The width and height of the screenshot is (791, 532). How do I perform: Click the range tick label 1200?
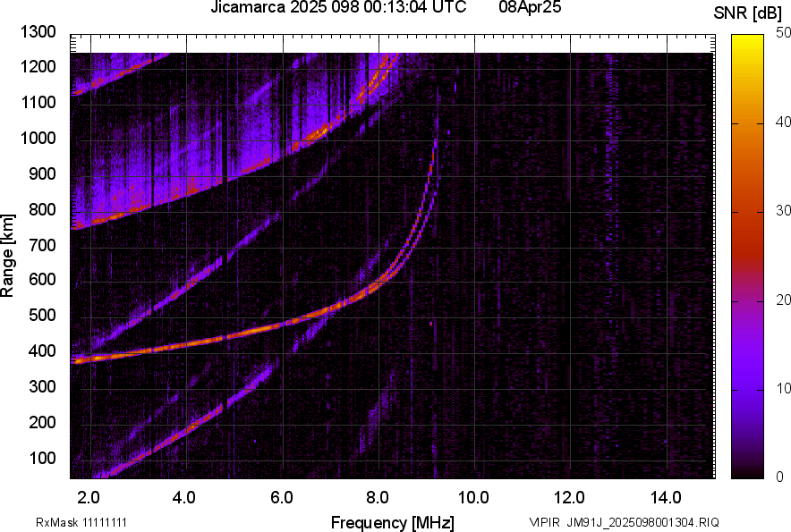pyautogui.click(x=38, y=66)
